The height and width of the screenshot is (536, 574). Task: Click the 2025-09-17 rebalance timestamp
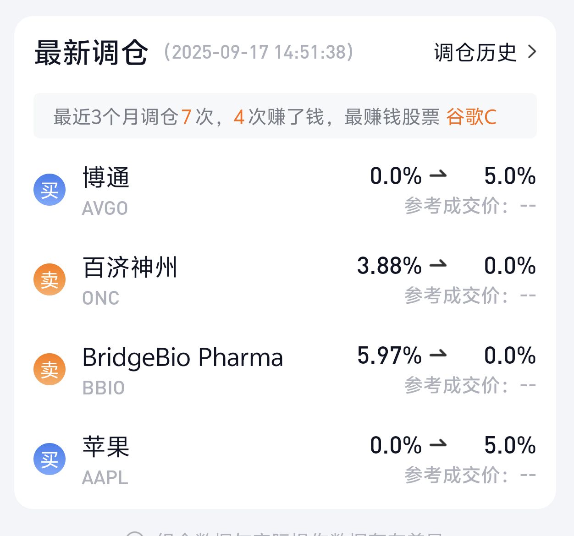click(x=259, y=52)
